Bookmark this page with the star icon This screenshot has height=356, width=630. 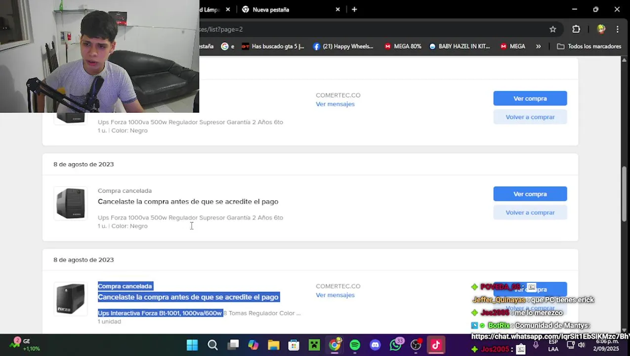553,29
